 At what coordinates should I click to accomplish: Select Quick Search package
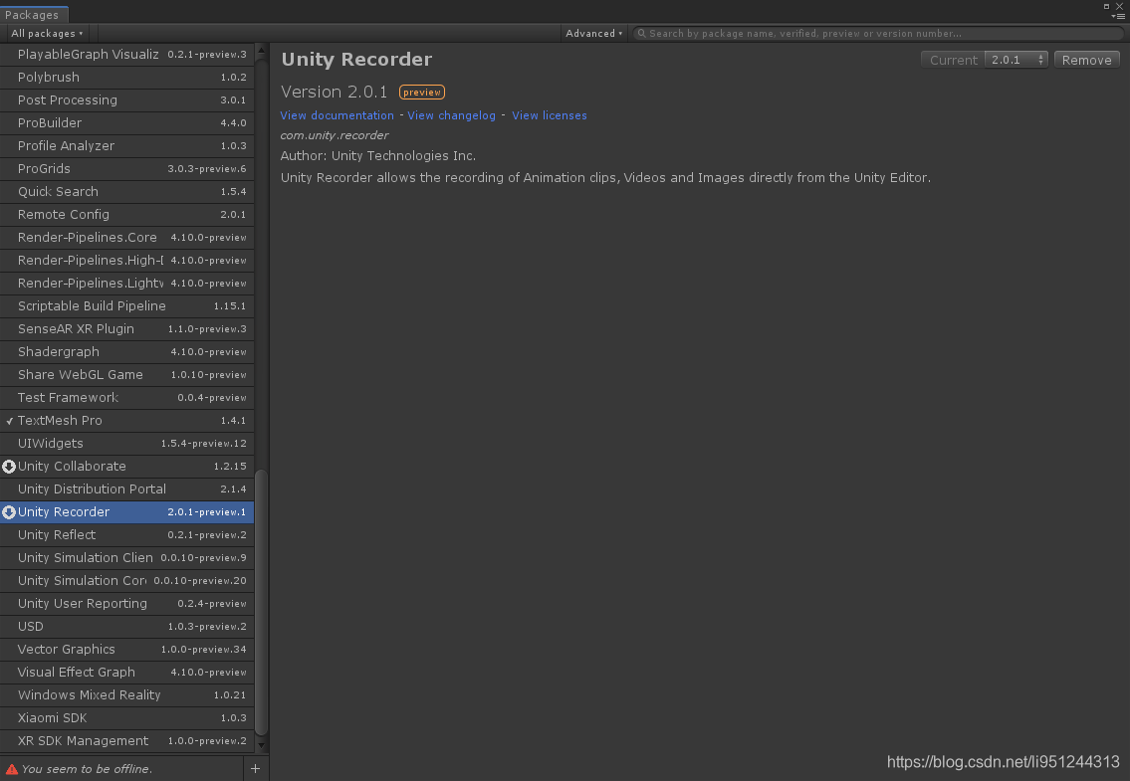point(126,192)
